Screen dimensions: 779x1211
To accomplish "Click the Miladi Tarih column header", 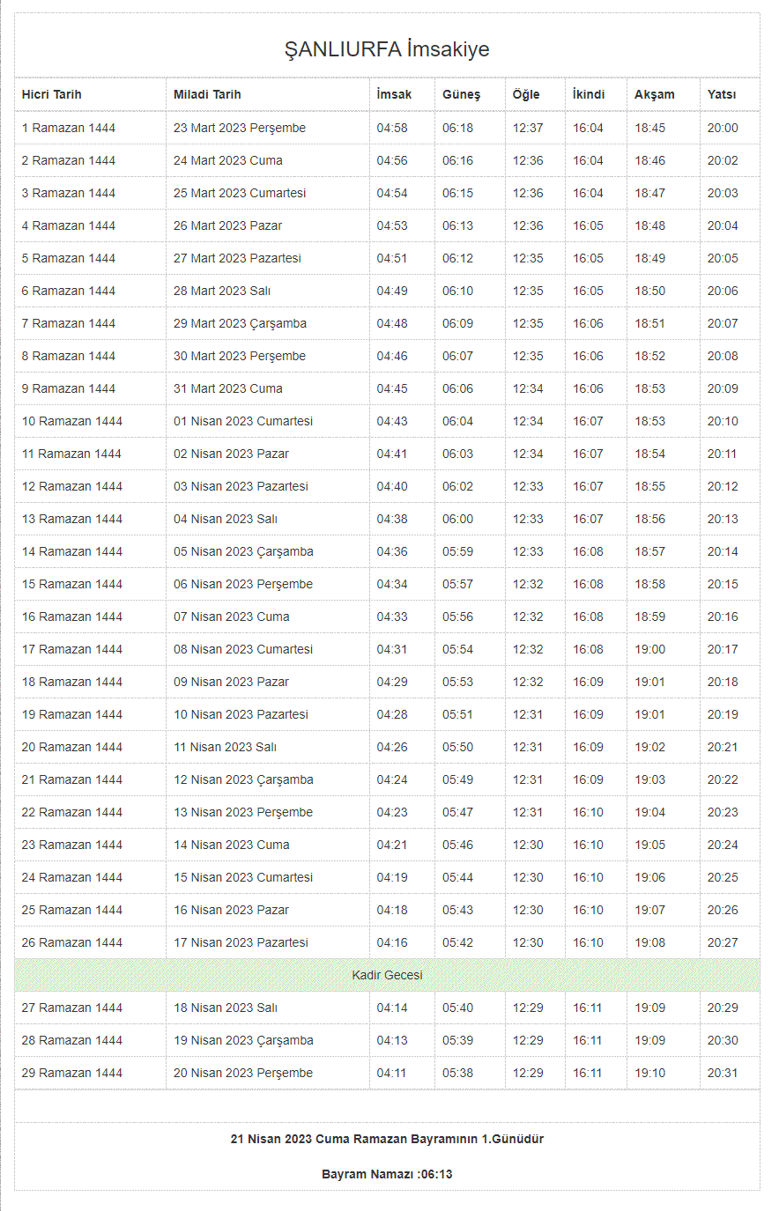I will [x=207, y=94].
